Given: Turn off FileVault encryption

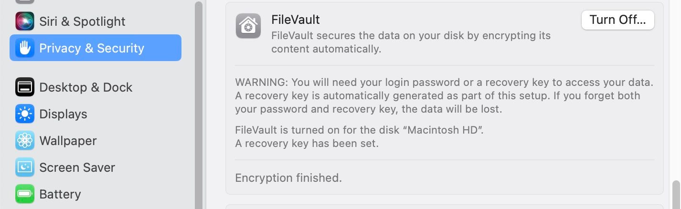Looking at the screenshot, I should pyautogui.click(x=617, y=20).
